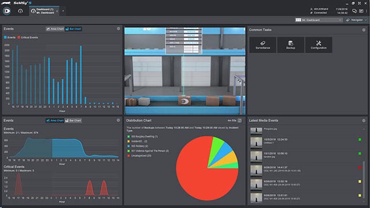Open settings gear of Latest Media Events
370x208 pixels.
[364, 121]
